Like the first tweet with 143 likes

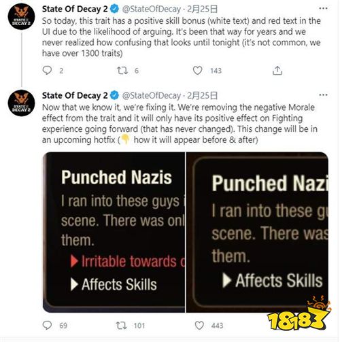click(x=198, y=71)
